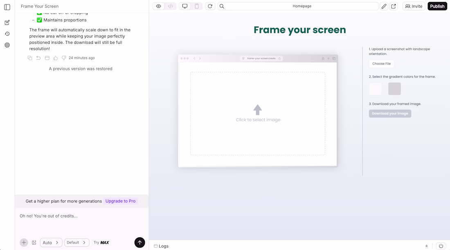
Task: Select mobile viewport icon
Action: pyautogui.click(x=197, y=6)
